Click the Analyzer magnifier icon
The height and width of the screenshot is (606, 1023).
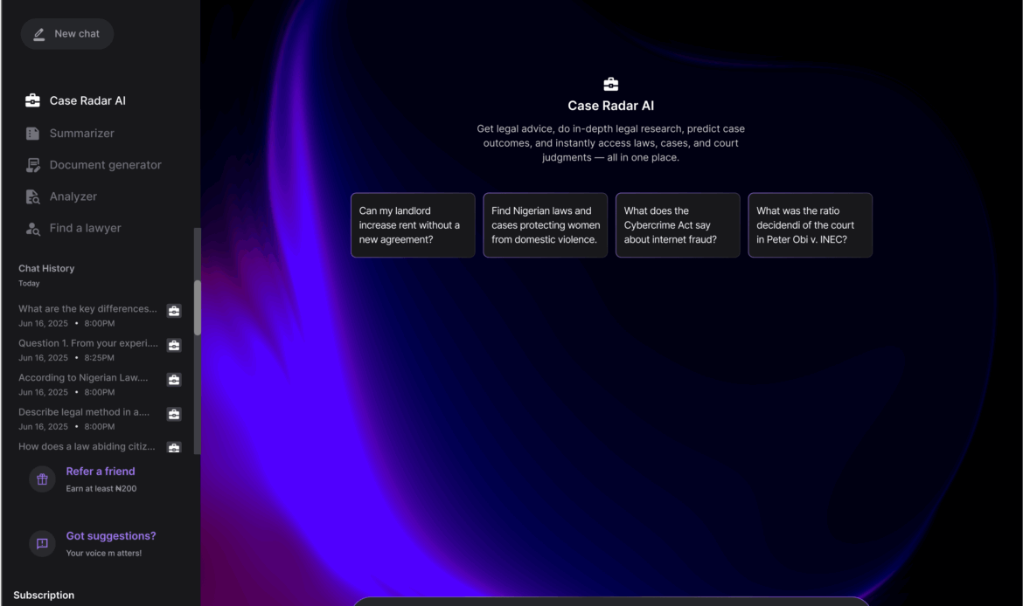(32, 196)
